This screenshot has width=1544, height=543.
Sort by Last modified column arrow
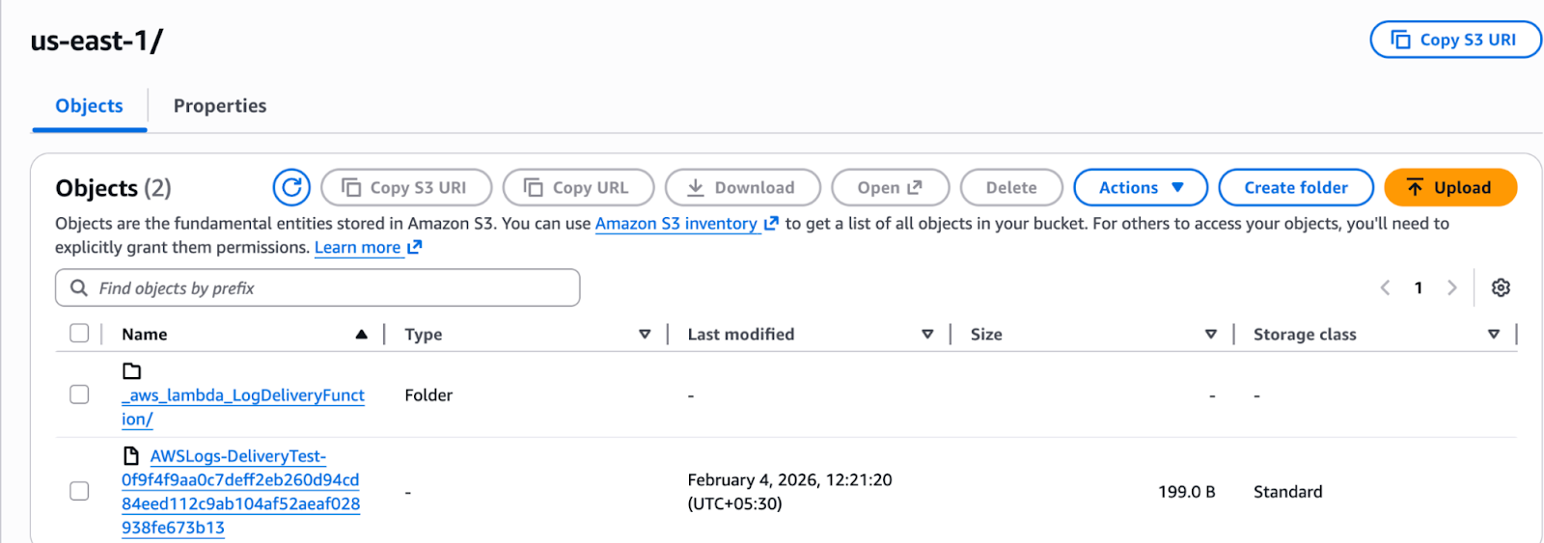click(927, 334)
